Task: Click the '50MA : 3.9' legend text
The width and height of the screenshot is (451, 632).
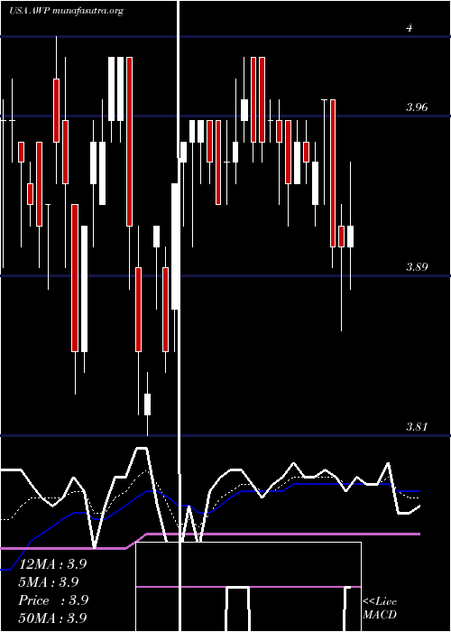Action: click(53, 618)
